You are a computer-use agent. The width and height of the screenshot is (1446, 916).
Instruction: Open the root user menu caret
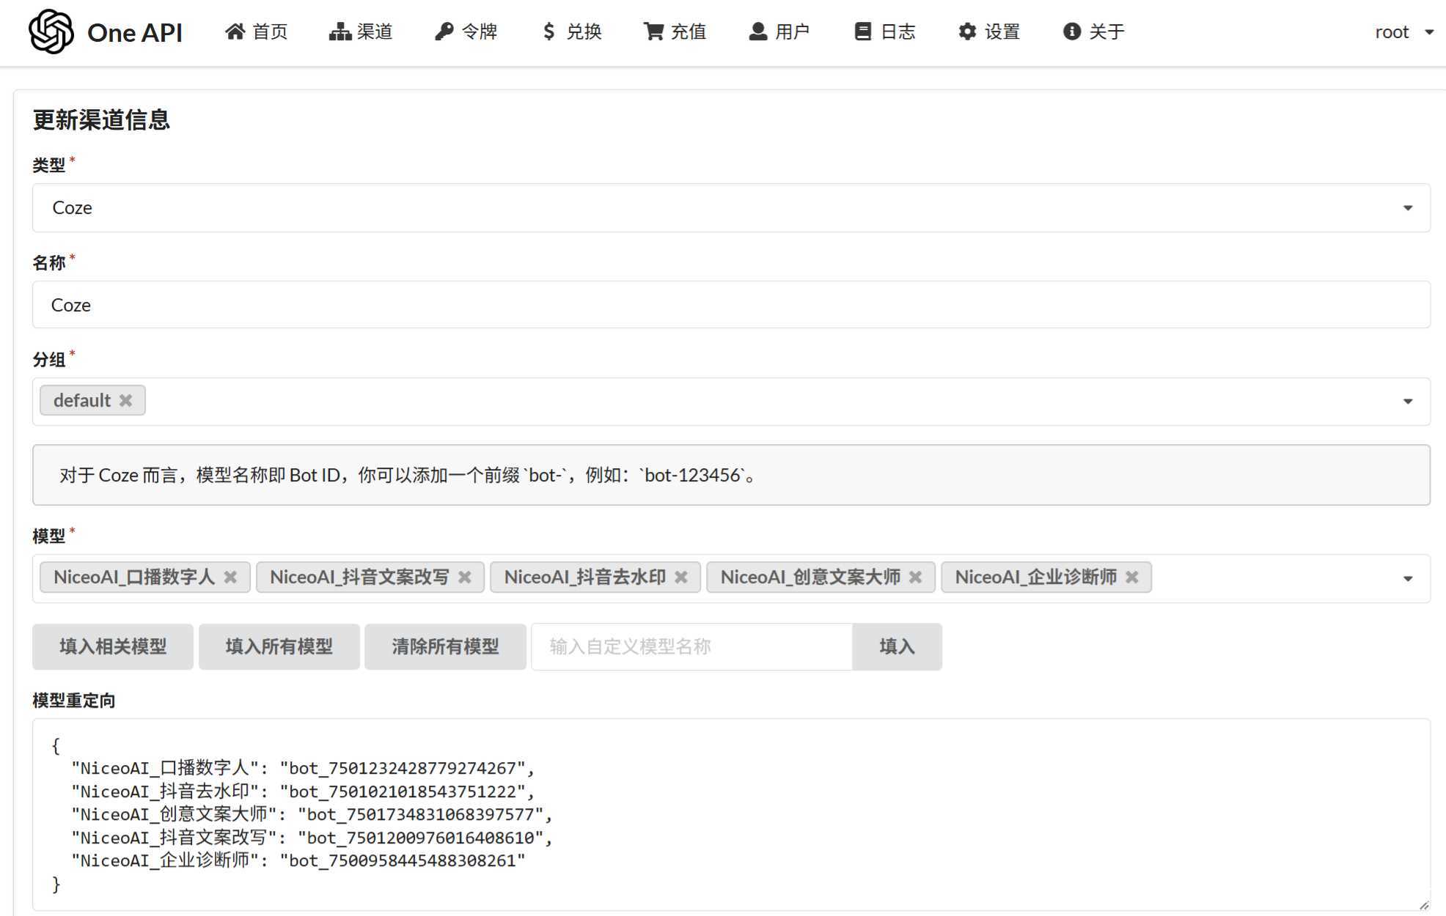1429,32
